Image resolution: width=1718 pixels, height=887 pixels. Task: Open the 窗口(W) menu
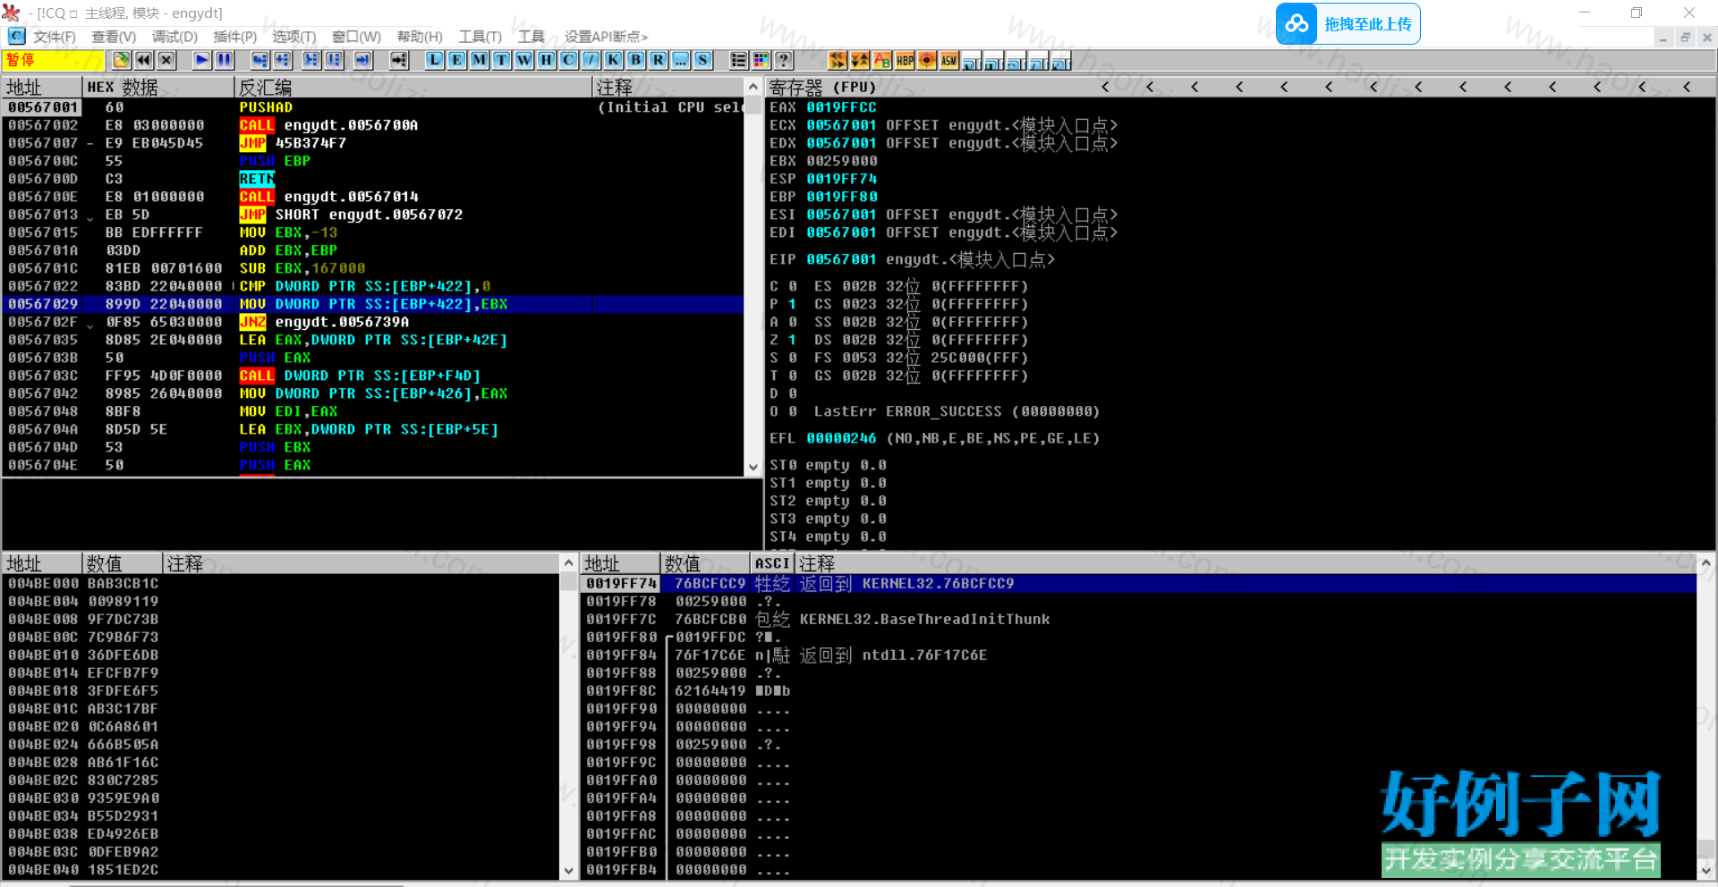click(x=356, y=37)
